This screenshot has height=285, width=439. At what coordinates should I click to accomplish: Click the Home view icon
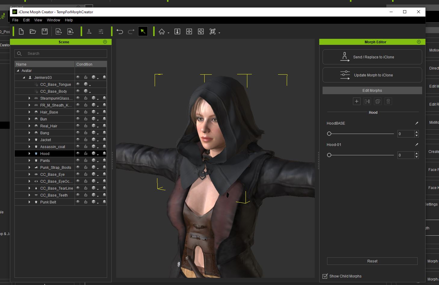pos(162,32)
